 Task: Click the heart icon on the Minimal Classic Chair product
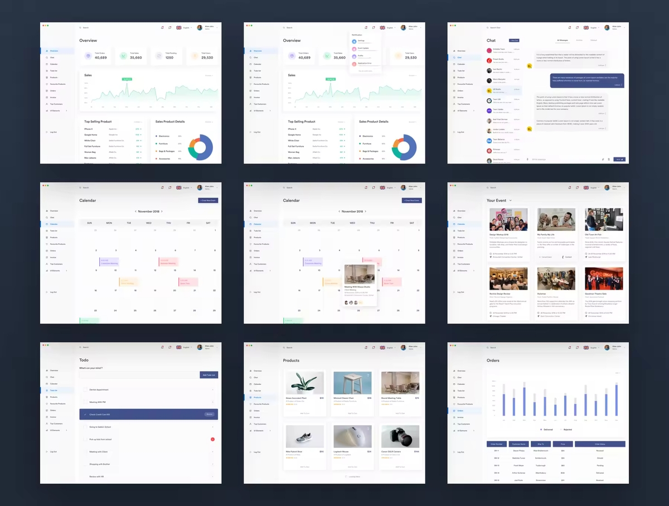pos(369,375)
